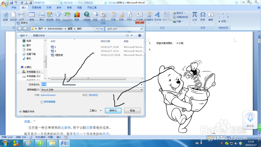
Task: Sort by the Date Modified (修改日期) column
Action: coord(105,41)
